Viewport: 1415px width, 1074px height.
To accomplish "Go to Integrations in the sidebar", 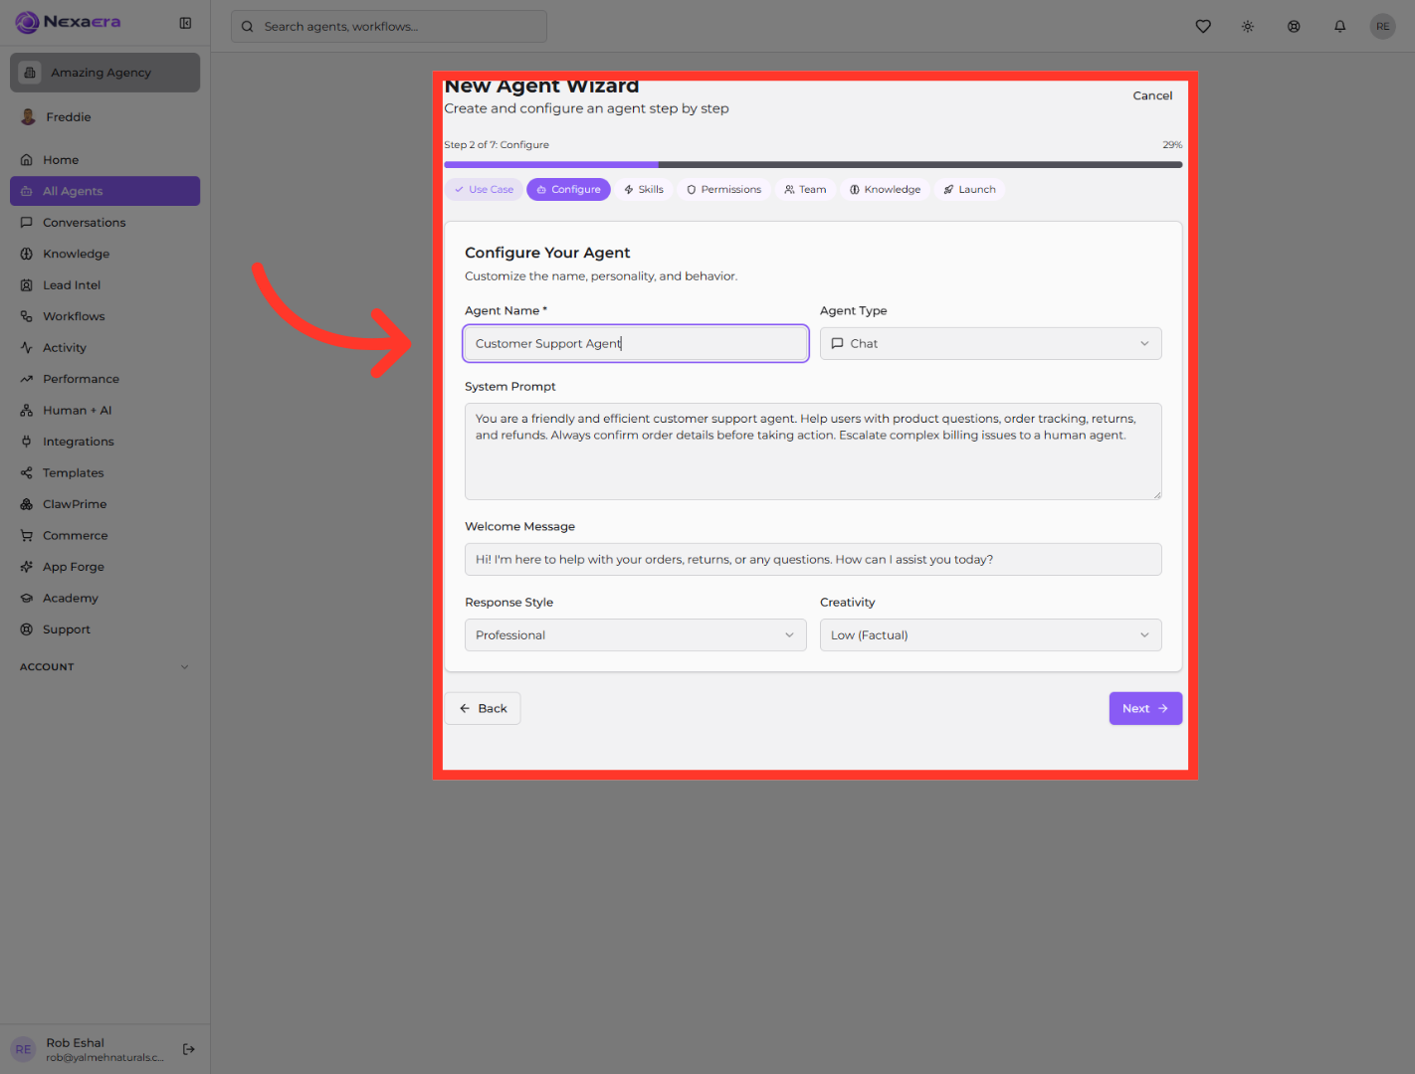I will [104, 442].
